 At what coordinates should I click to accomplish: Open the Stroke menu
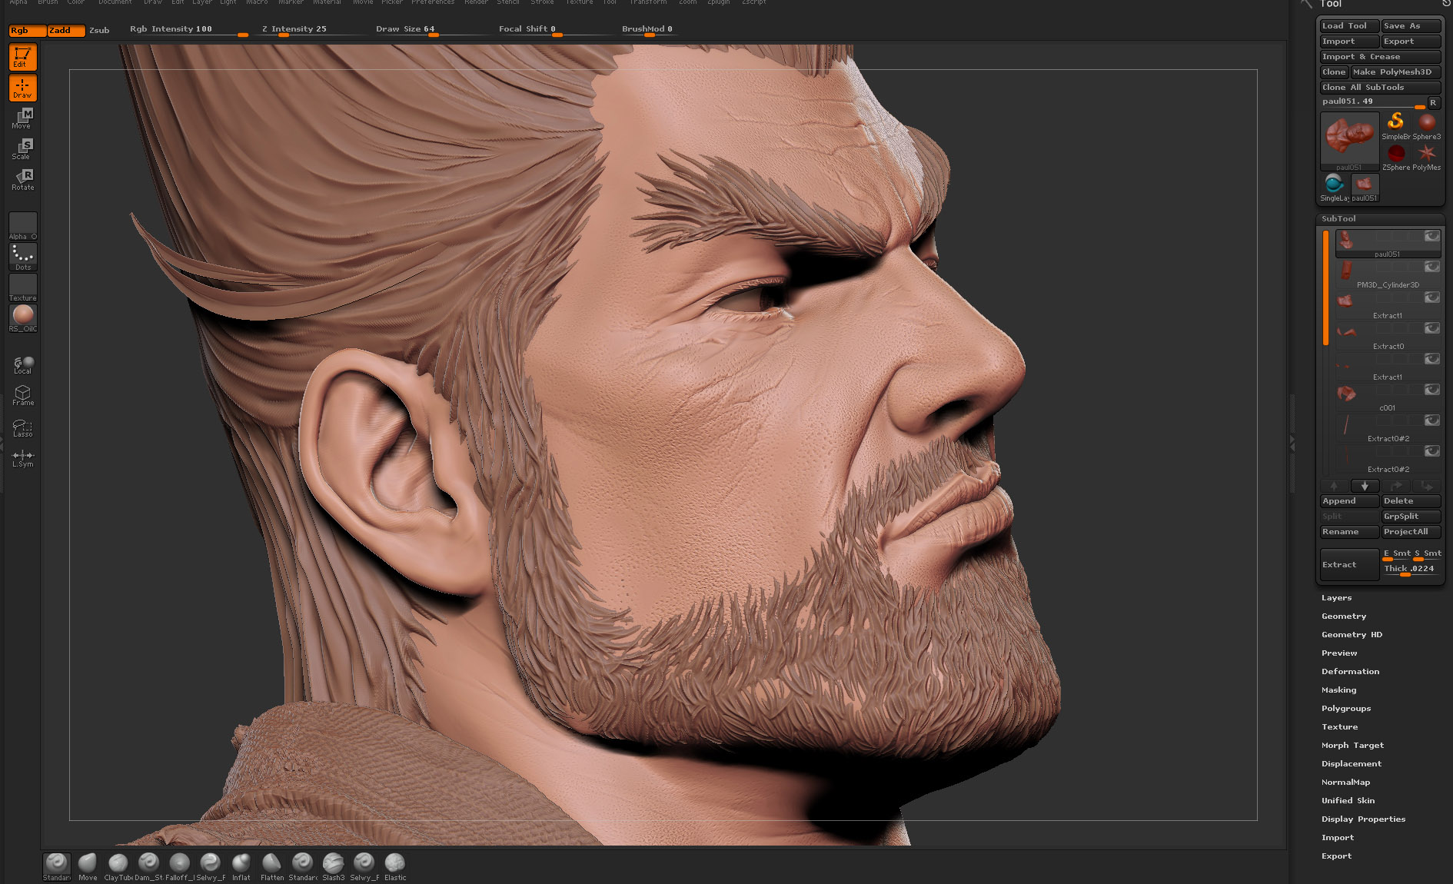coord(542,2)
